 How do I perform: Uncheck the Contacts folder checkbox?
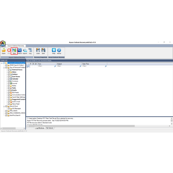(x=9, y=81)
